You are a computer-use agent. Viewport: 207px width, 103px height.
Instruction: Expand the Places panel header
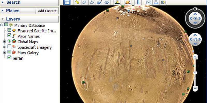(x=13, y=11)
